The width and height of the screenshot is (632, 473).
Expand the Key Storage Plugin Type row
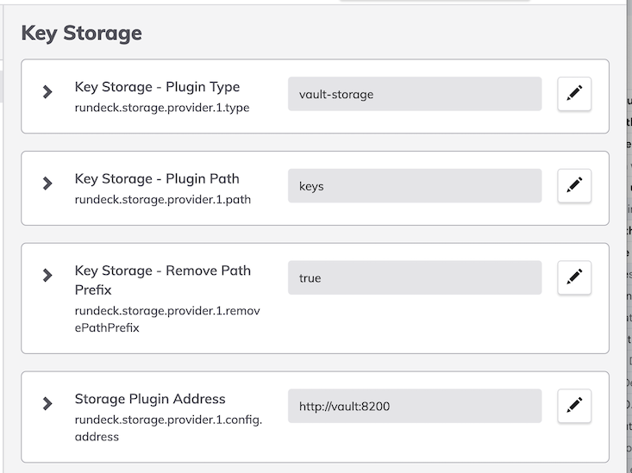(47, 91)
